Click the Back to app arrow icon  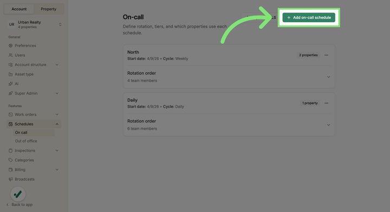tap(7, 204)
